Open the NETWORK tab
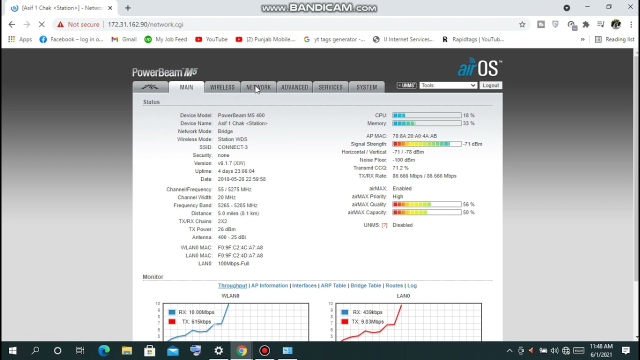The width and height of the screenshot is (640, 360). [x=258, y=87]
